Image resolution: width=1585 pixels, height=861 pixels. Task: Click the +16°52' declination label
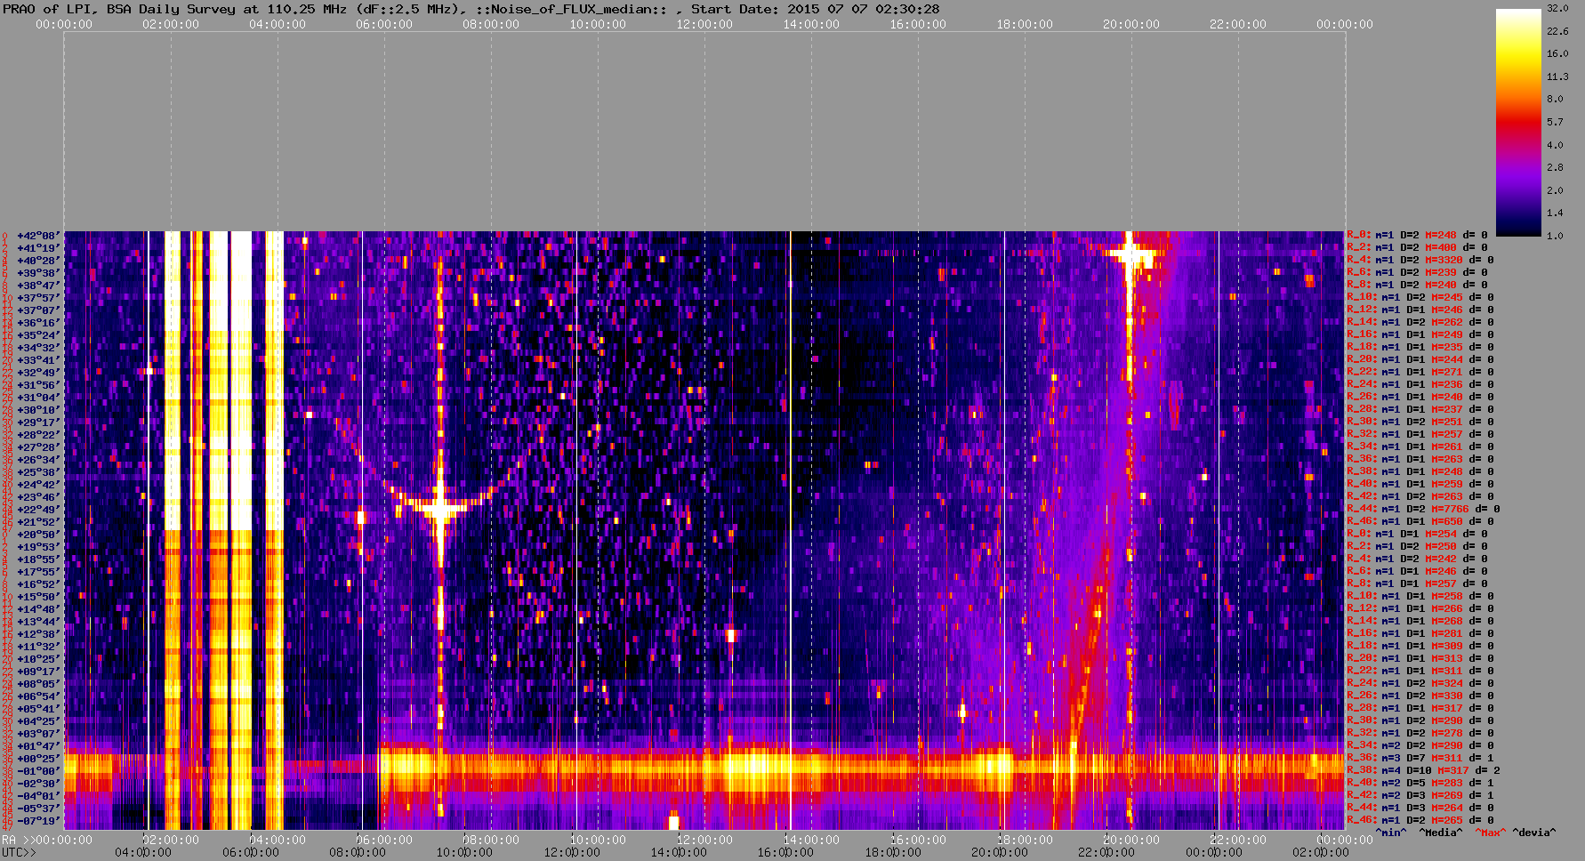pos(38,584)
